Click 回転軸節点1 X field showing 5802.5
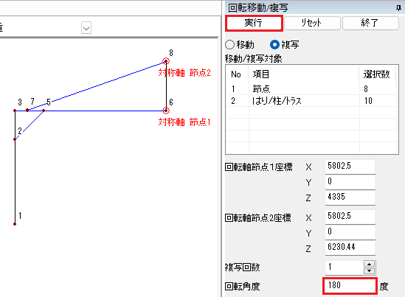 point(350,166)
